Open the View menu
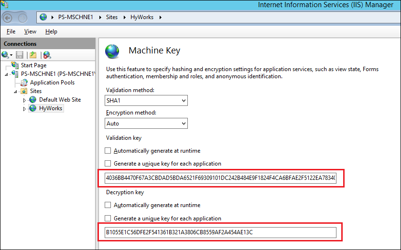This screenshot has width=401, height=250. click(x=30, y=31)
